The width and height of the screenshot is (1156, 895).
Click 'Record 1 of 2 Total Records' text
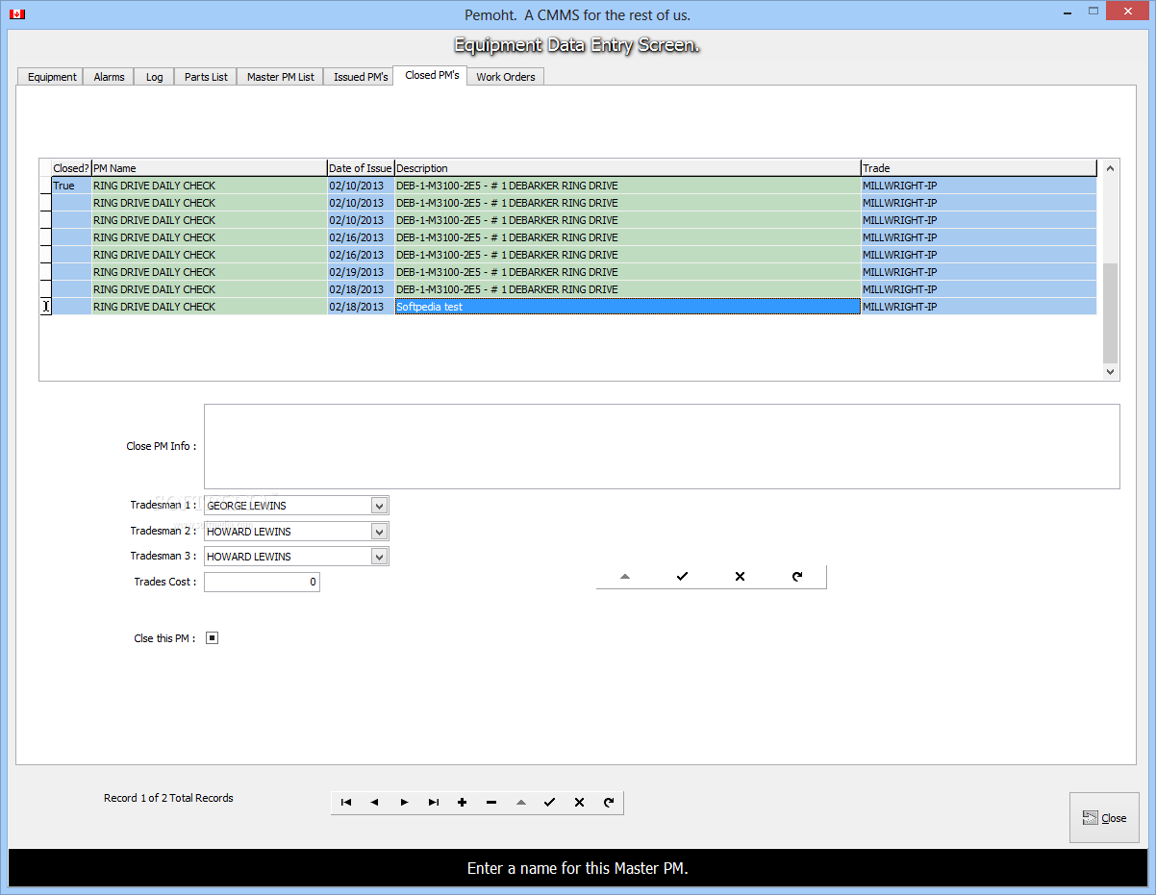[x=168, y=798]
